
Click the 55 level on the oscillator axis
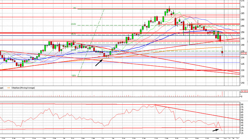[242, 118]
